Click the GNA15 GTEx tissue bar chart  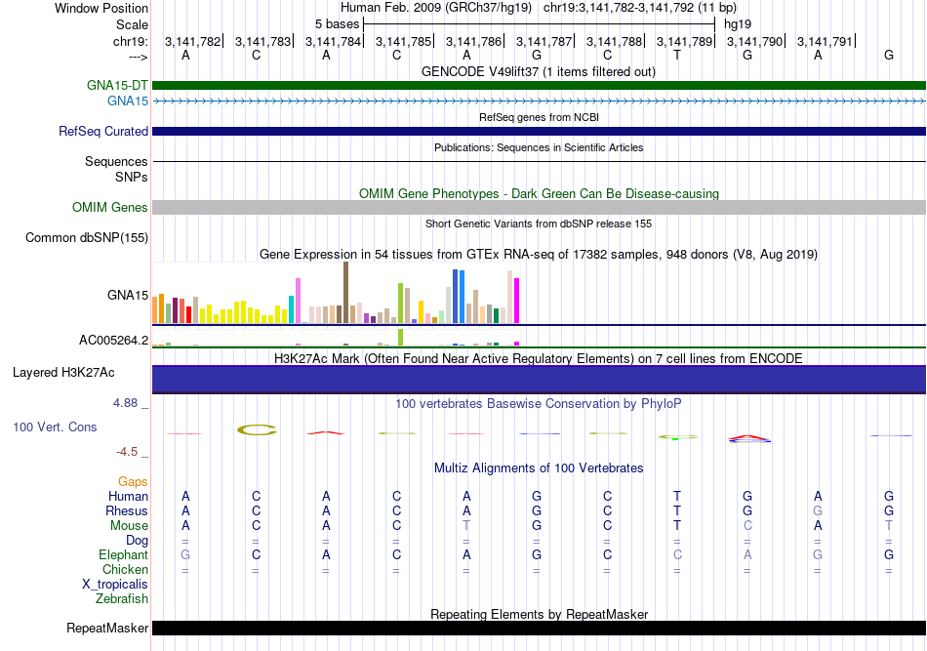click(336, 293)
